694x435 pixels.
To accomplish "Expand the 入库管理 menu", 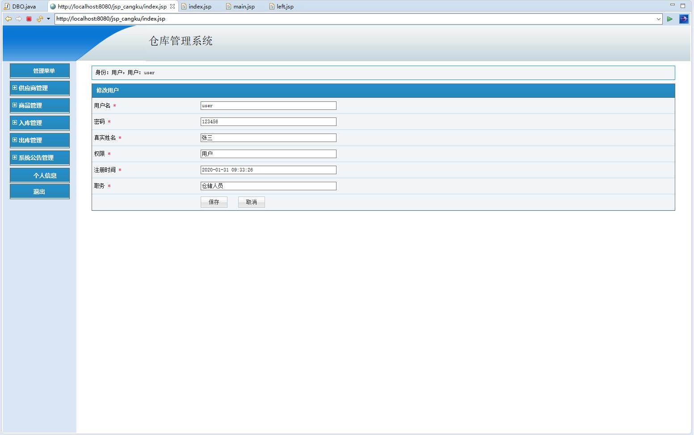I will [x=40, y=123].
